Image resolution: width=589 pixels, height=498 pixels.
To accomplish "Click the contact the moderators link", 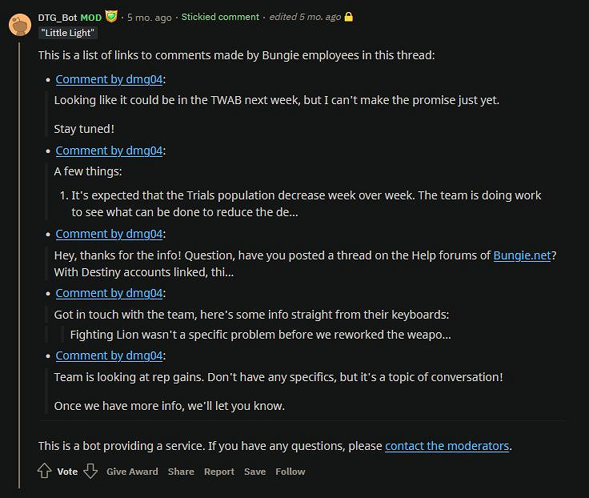I will [x=447, y=446].
